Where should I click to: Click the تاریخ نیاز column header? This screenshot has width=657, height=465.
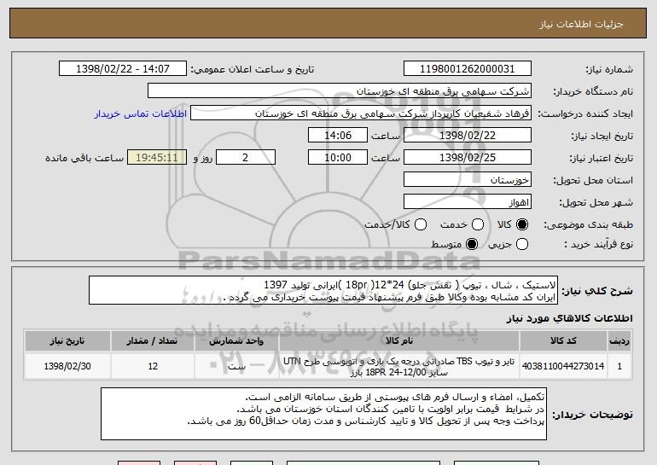[x=67, y=341]
